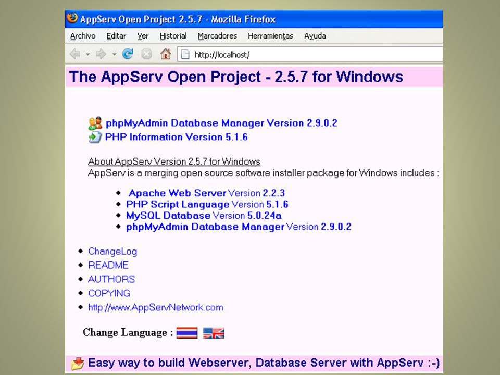Open the Ver menu
Image resolution: width=500 pixels, height=375 pixels.
tap(143, 36)
